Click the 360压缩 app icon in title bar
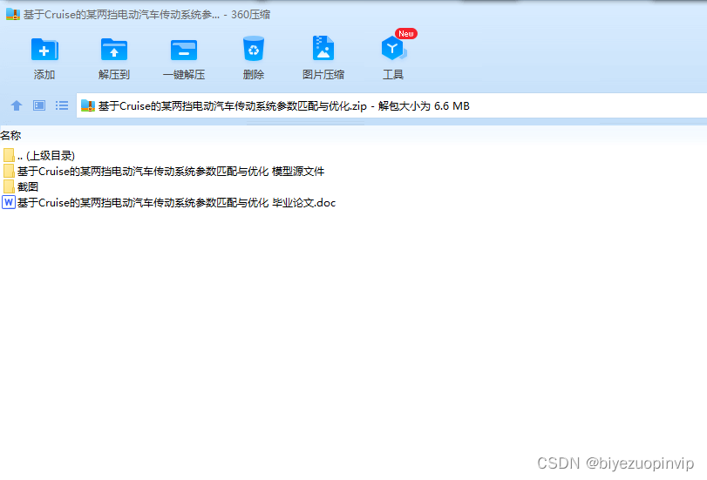The image size is (707, 480). (x=12, y=15)
